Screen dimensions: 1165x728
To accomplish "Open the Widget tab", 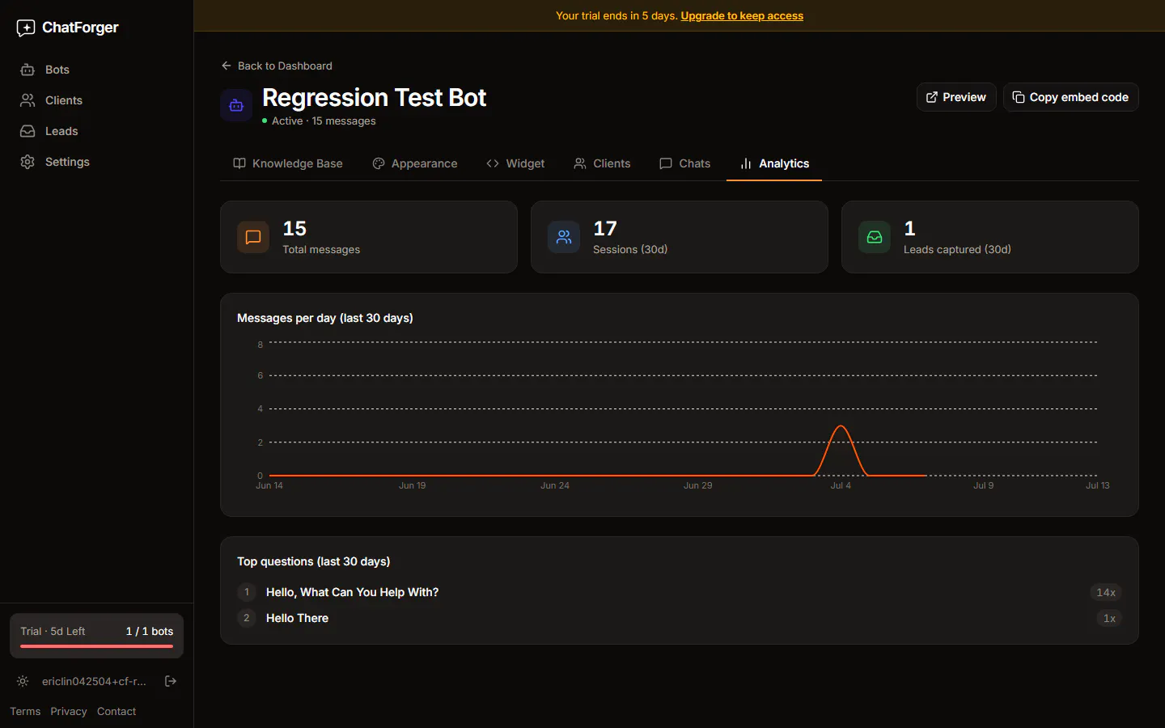I will click(x=515, y=163).
